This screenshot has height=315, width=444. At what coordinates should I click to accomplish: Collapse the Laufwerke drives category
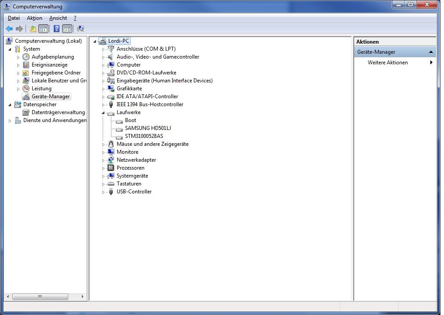tap(103, 113)
